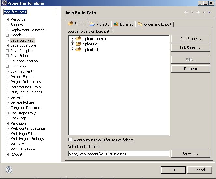This screenshot has height=179, width=216.
Task: Select Run/Debug Settings tree item
Action: [x=26, y=92]
